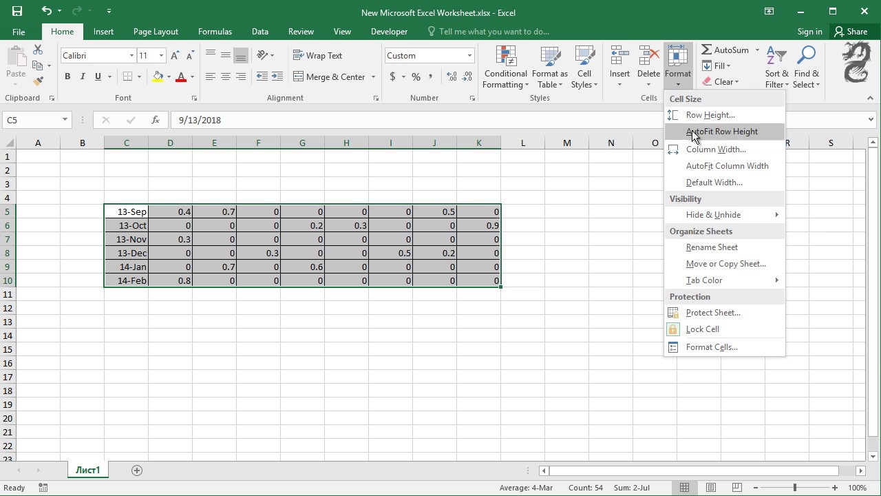Apply Comma Style number format
The width and height of the screenshot is (881, 496).
(x=431, y=76)
